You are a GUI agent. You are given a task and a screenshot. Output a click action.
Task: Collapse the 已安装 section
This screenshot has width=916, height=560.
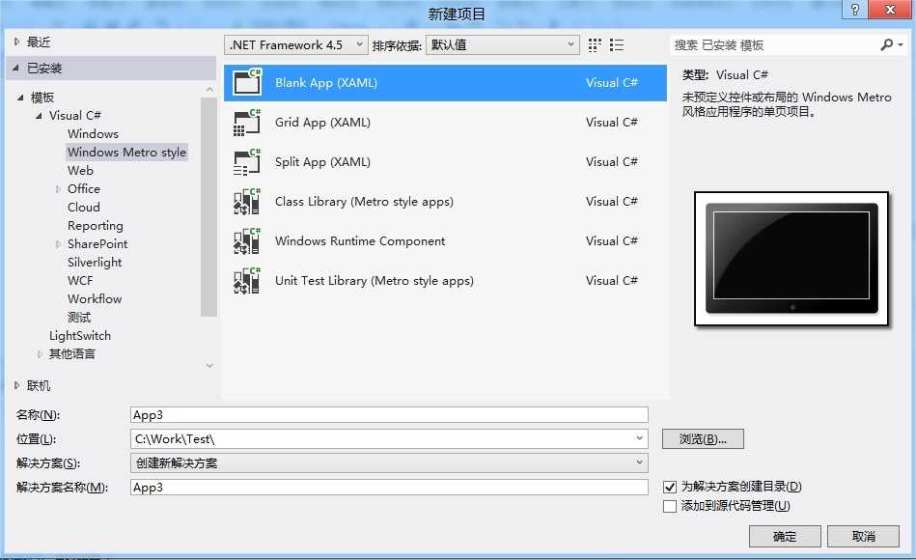click(x=16, y=69)
